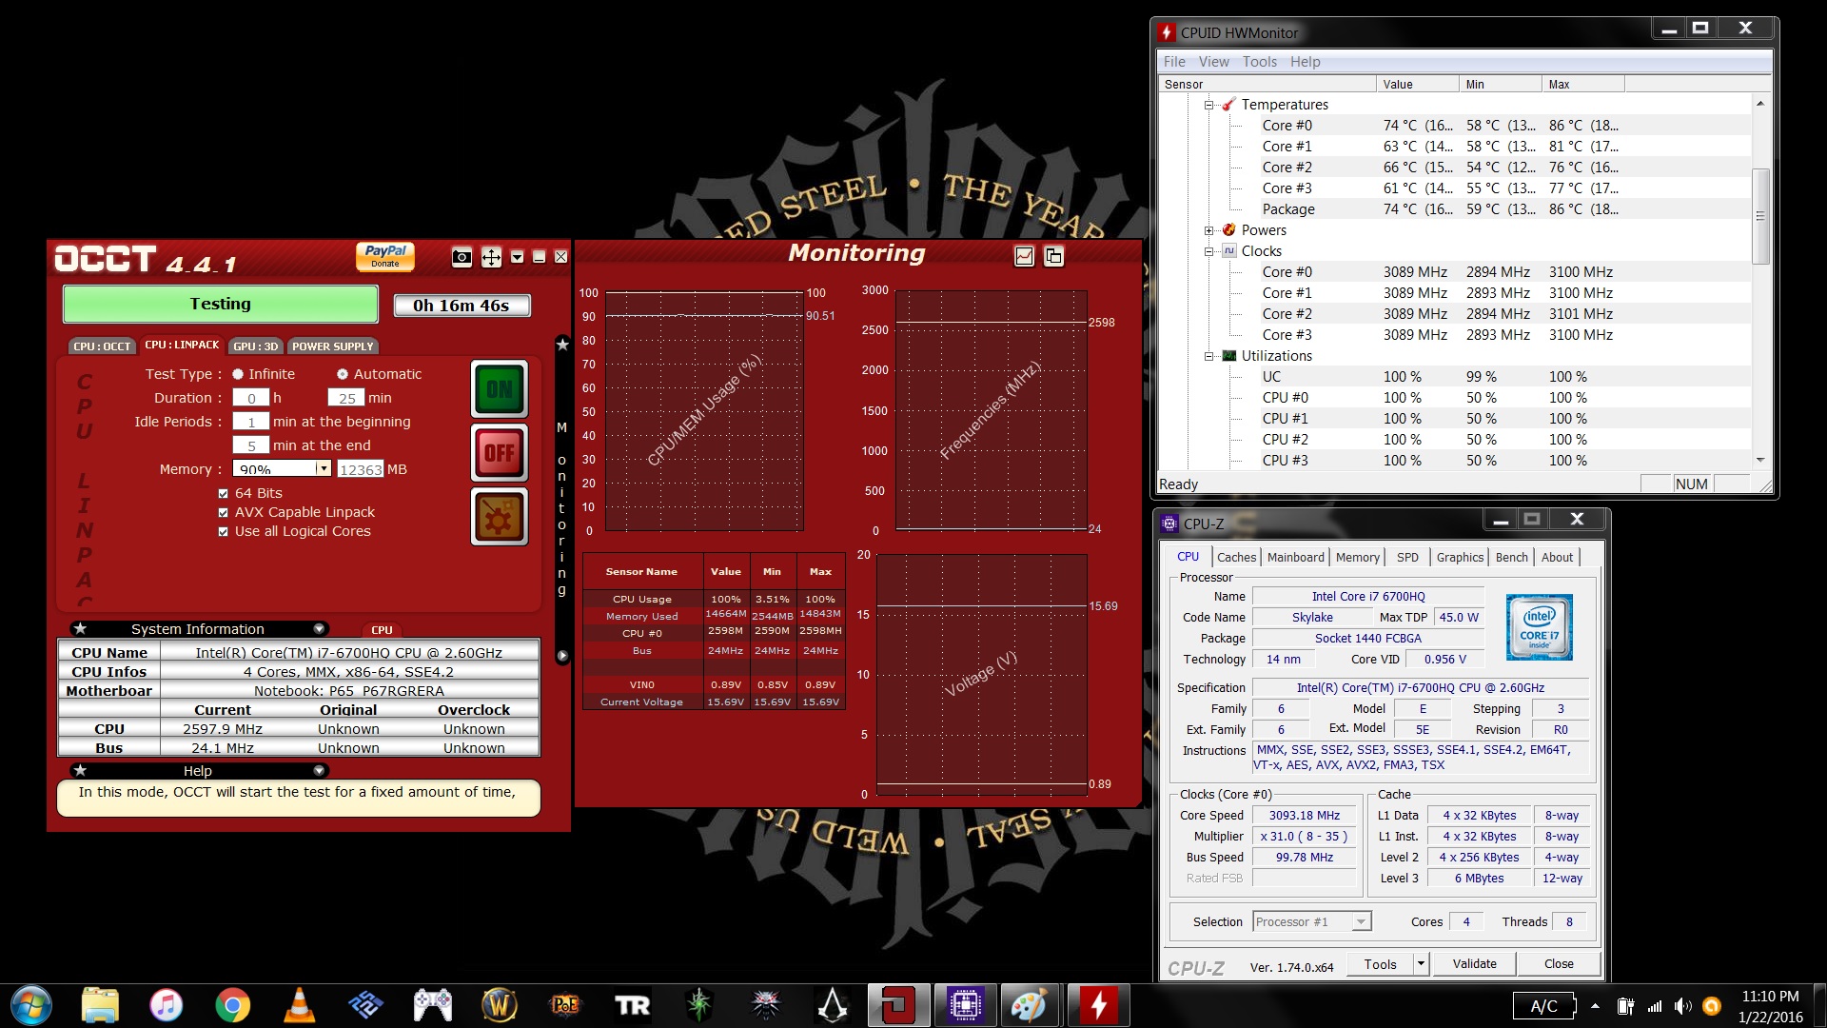Open OCCT settings gear button
Screen dimensions: 1827x1028
coord(499,517)
